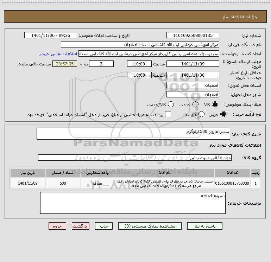Click the نام کالا column header

pos(165,173)
